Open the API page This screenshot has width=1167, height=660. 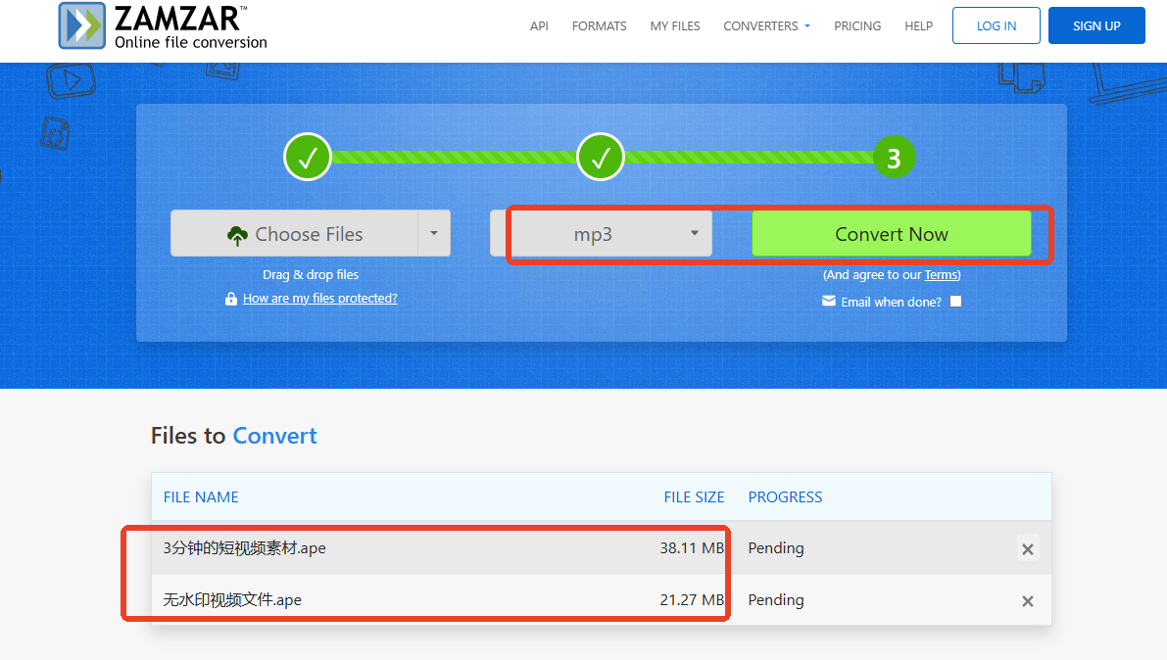pos(539,26)
